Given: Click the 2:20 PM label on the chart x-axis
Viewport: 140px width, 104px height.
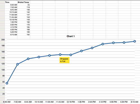Looking at the screenshot, I should click(92, 102).
